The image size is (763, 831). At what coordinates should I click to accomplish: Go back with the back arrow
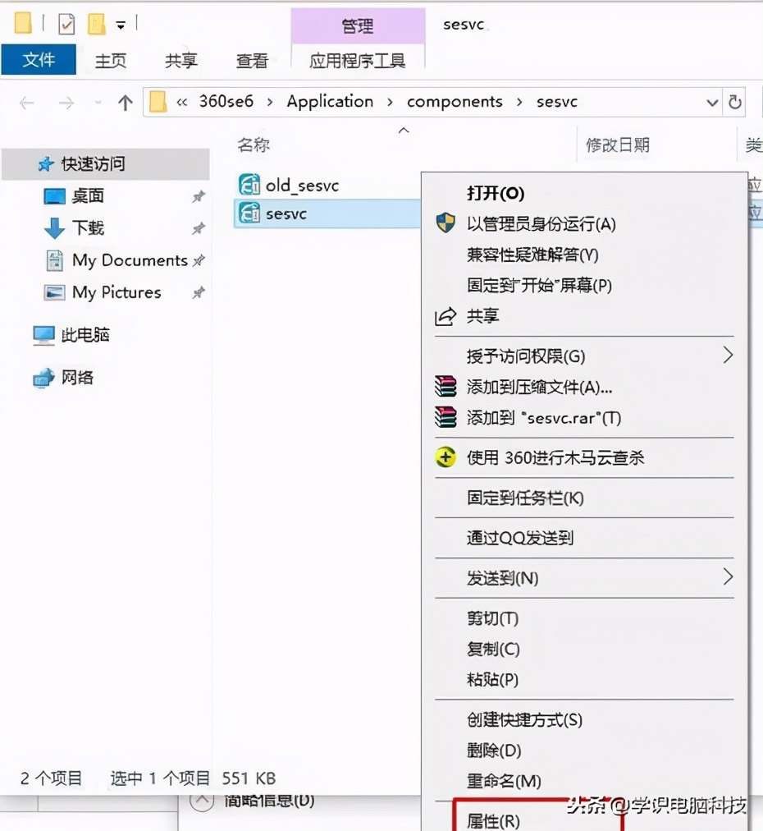pos(27,103)
